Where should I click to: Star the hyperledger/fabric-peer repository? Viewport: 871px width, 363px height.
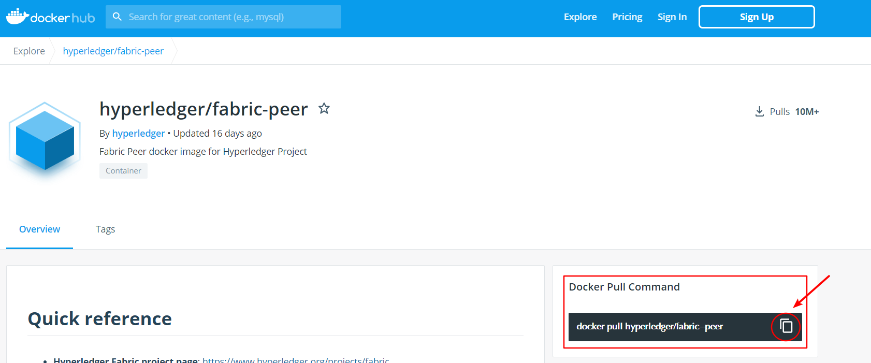click(x=324, y=108)
